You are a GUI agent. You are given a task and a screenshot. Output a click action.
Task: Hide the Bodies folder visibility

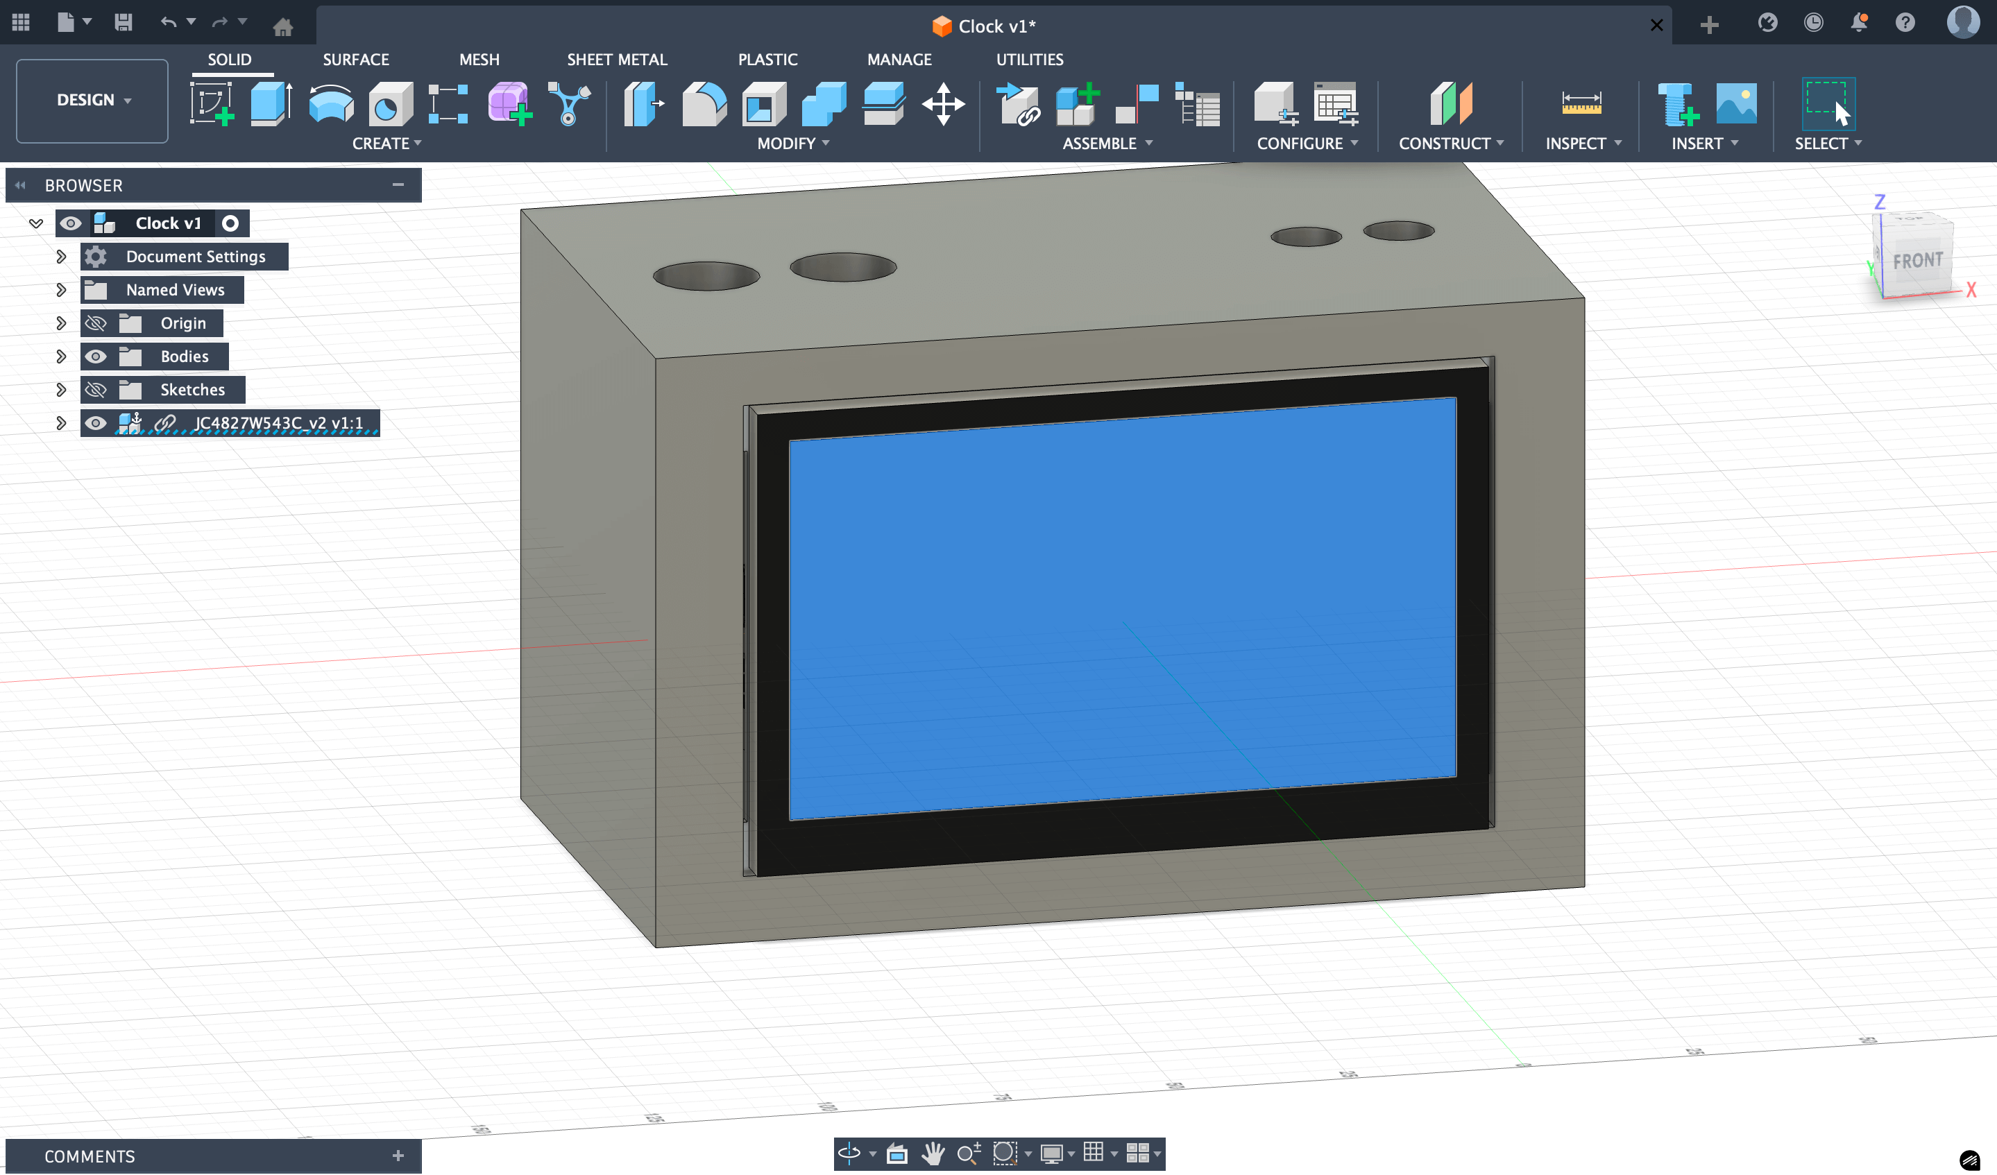click(x=96, y=357)
